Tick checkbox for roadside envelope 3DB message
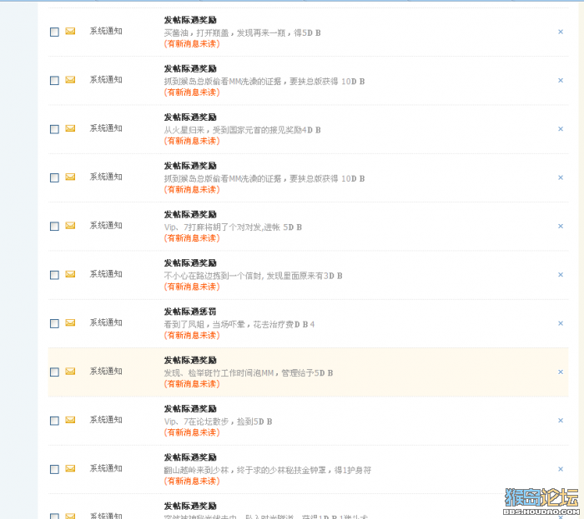Screen dimensions: 584x519 tap(54, 275)
